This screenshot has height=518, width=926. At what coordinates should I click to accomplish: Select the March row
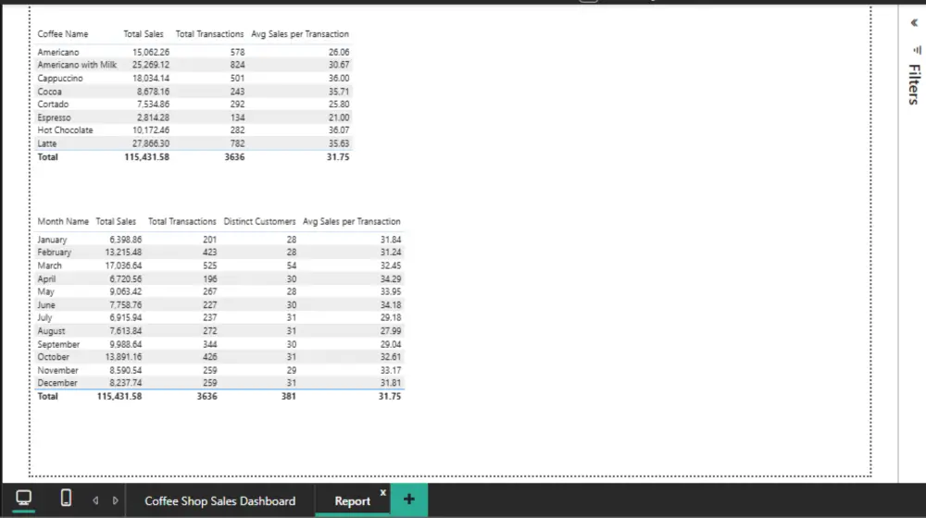click(219, 265)
